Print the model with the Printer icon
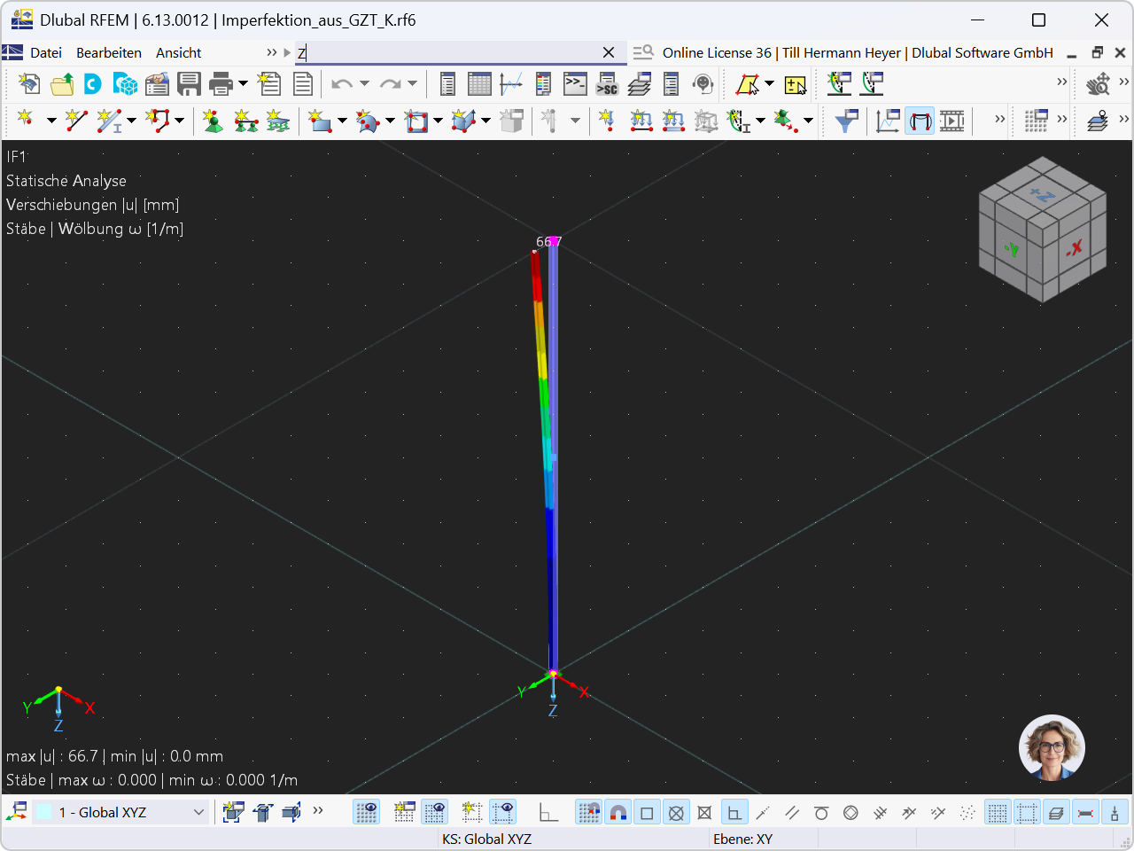The width and height of the screenshot is (1134, 851). pos(221,83)
